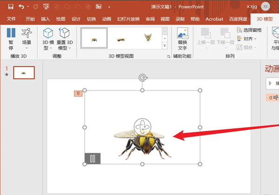279x195 pixels.
Task: Open the 选择窗格 selection pane
Action: click(249, 30)
